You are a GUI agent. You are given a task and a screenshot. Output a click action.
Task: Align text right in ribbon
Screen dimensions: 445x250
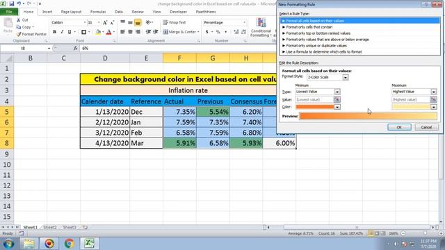click(138, 32)
